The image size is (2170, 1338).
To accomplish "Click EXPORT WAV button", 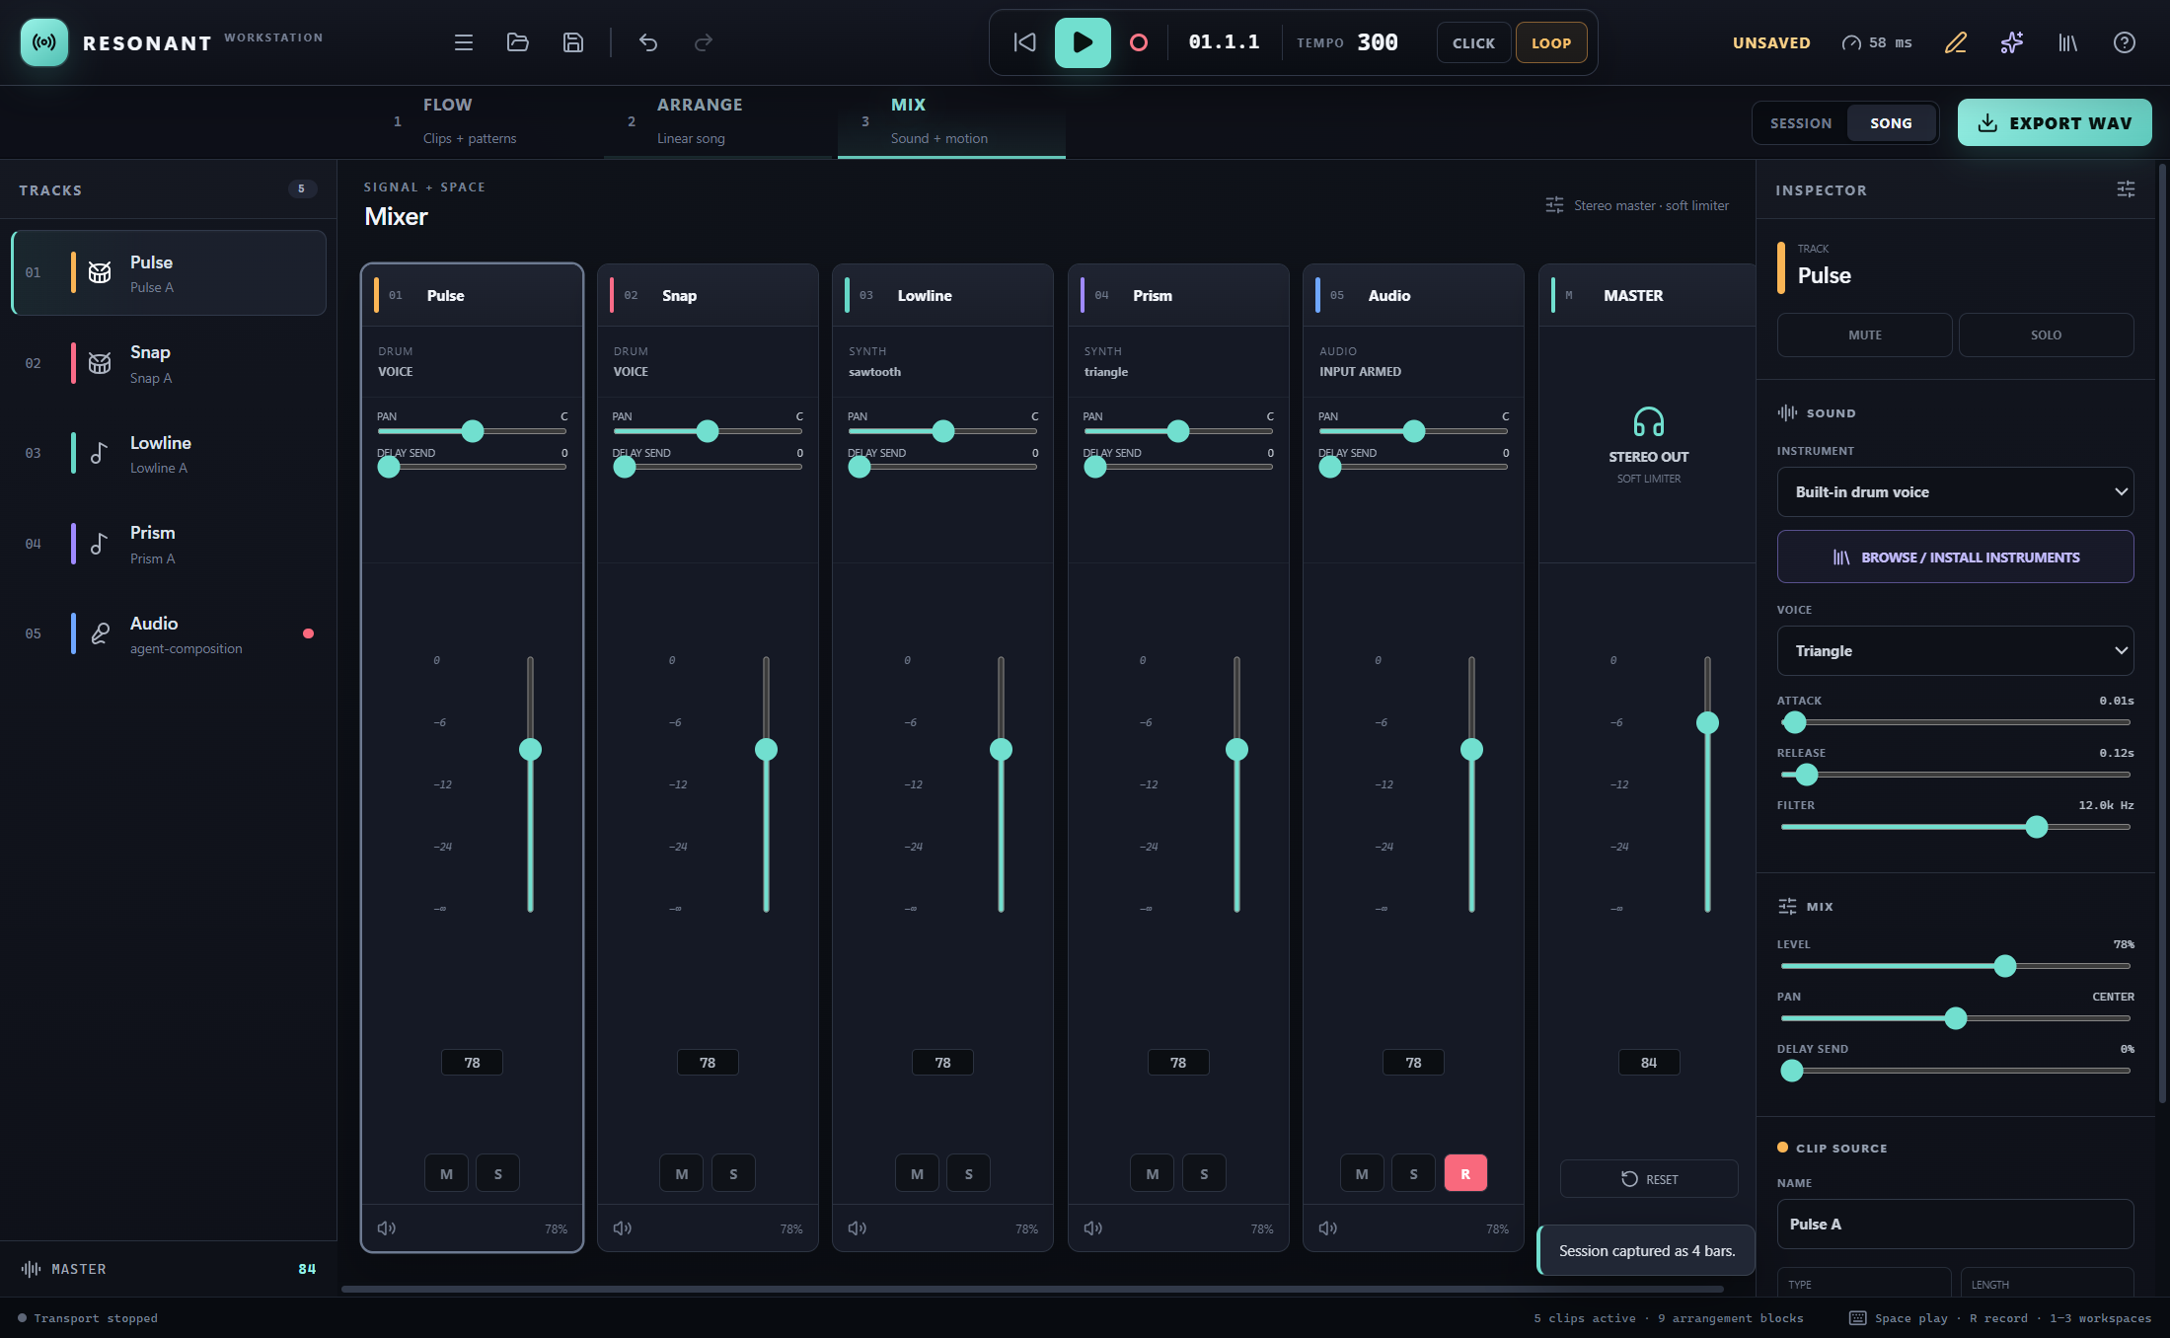I will (x=2055, y=123).
